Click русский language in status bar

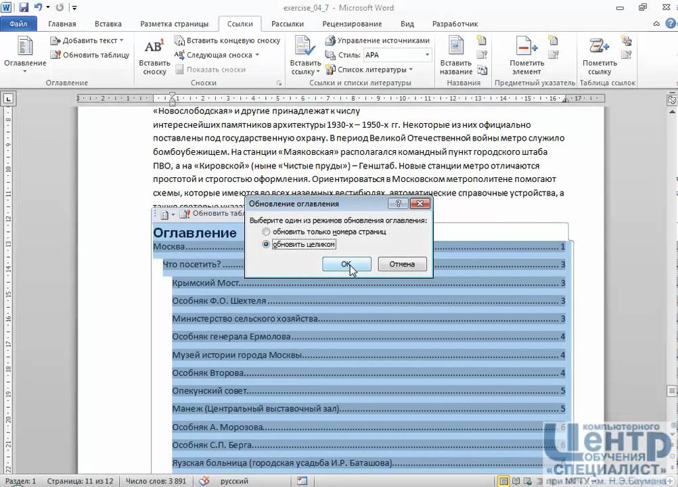[234, 481]
